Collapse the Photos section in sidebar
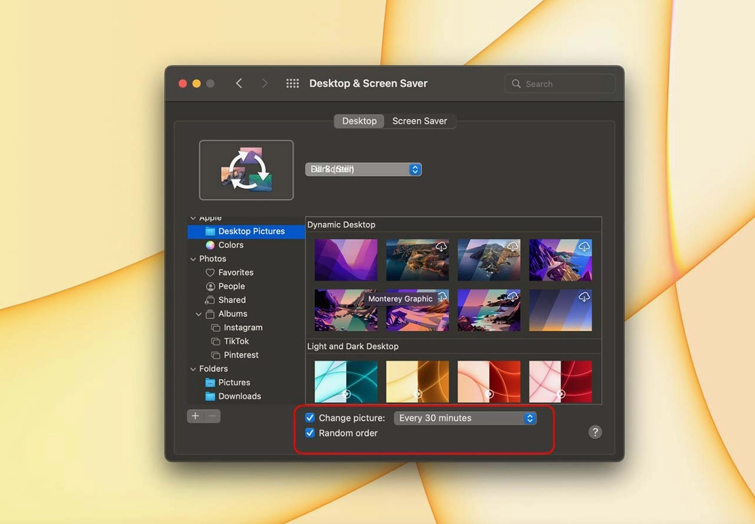Screen dimensions: 755x524 click(193, 259)
